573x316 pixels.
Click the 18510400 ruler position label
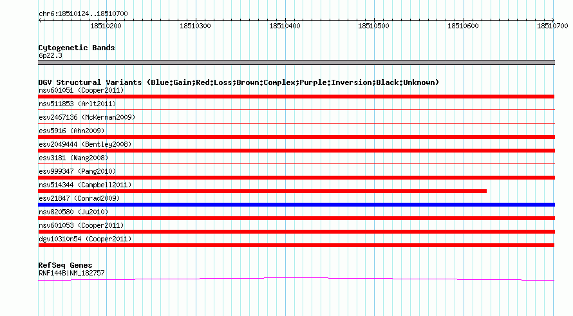(x=285, y=26)
